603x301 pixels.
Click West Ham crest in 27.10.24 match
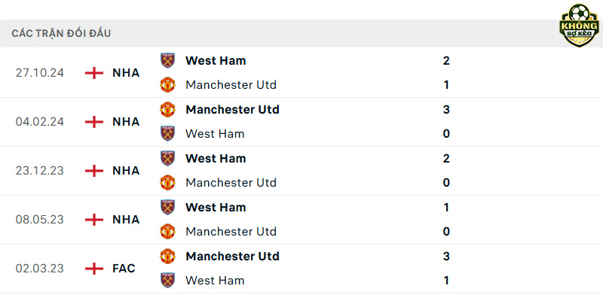point(167,61)
